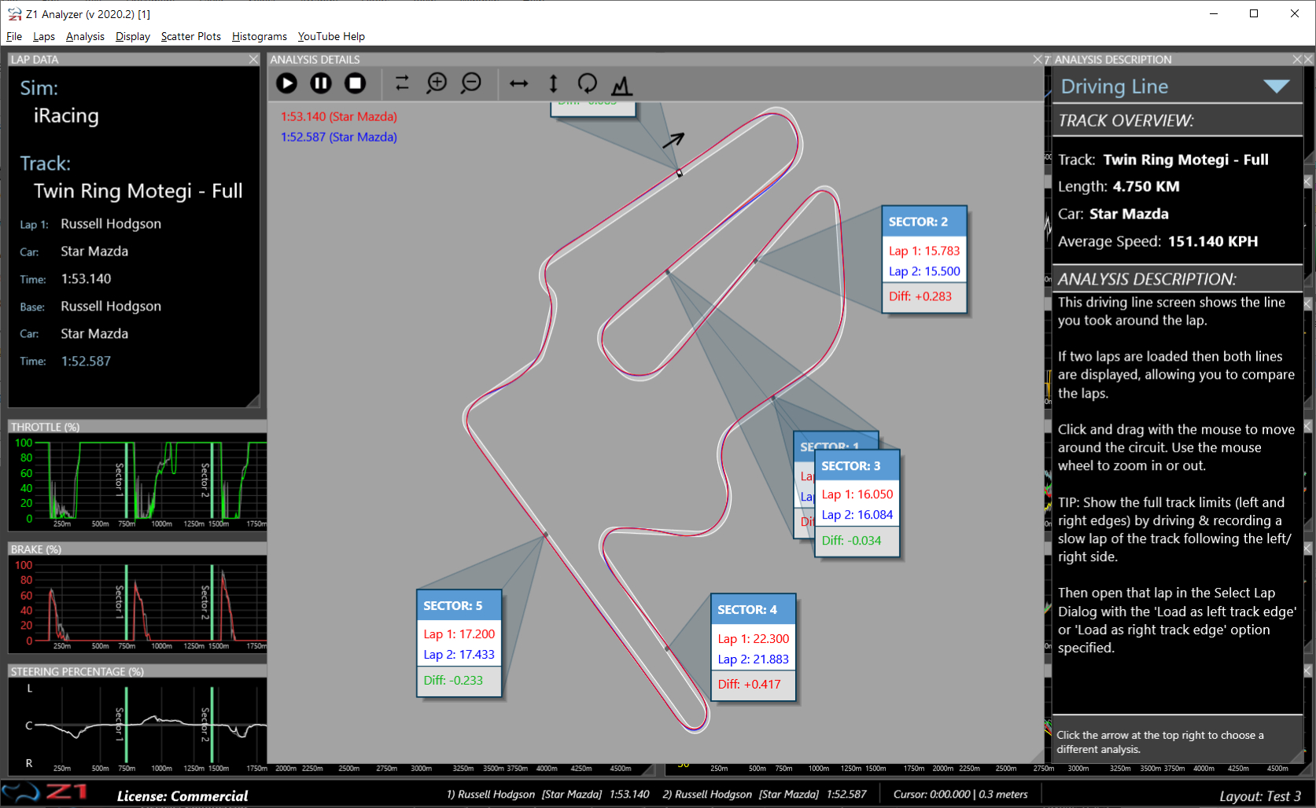Click Sector 4 'Diff: +0.417' value
The image size is (1316, 808).
749,684
